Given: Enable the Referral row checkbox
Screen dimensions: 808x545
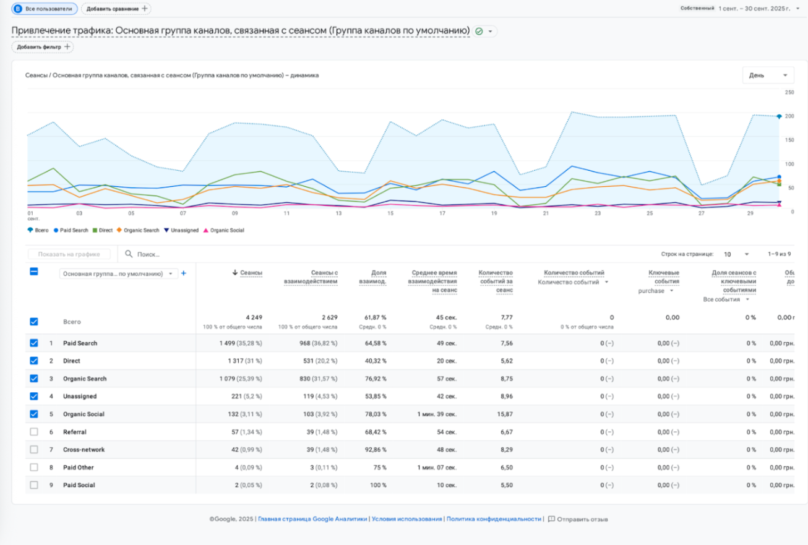Looking at the screenshot, I should click(x=34, y=432).
